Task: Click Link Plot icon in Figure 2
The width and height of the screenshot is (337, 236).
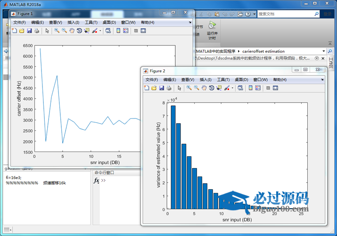Action: [240, 88]
